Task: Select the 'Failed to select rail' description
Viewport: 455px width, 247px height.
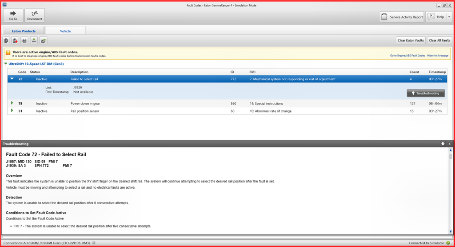Action: [84, 79]
